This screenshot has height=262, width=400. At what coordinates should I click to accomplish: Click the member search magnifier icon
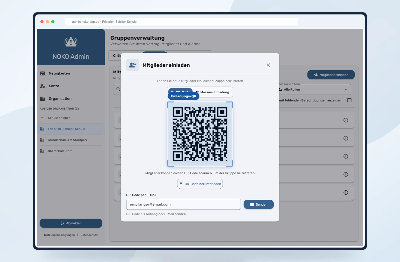(118, 89)
